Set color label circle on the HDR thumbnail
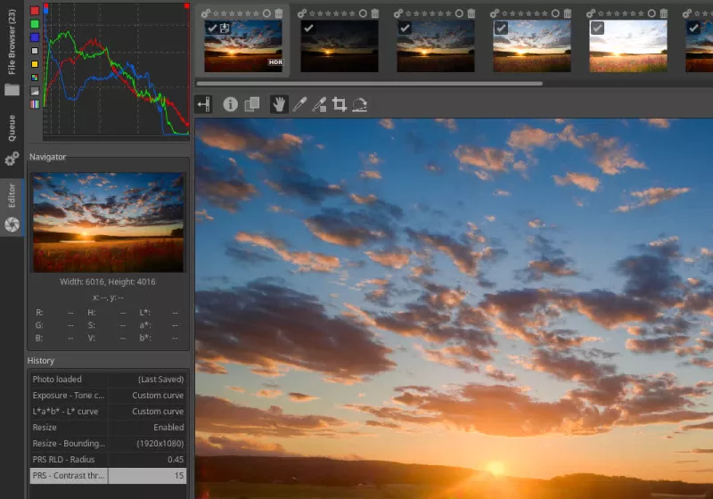This screenshot has width=713, height=499. coord(266,13)
